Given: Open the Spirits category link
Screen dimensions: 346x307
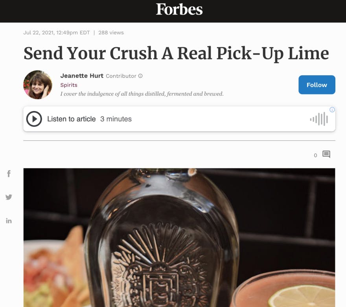Looking at the screenshot, I should pyautogui.click(x=69, y=85).
